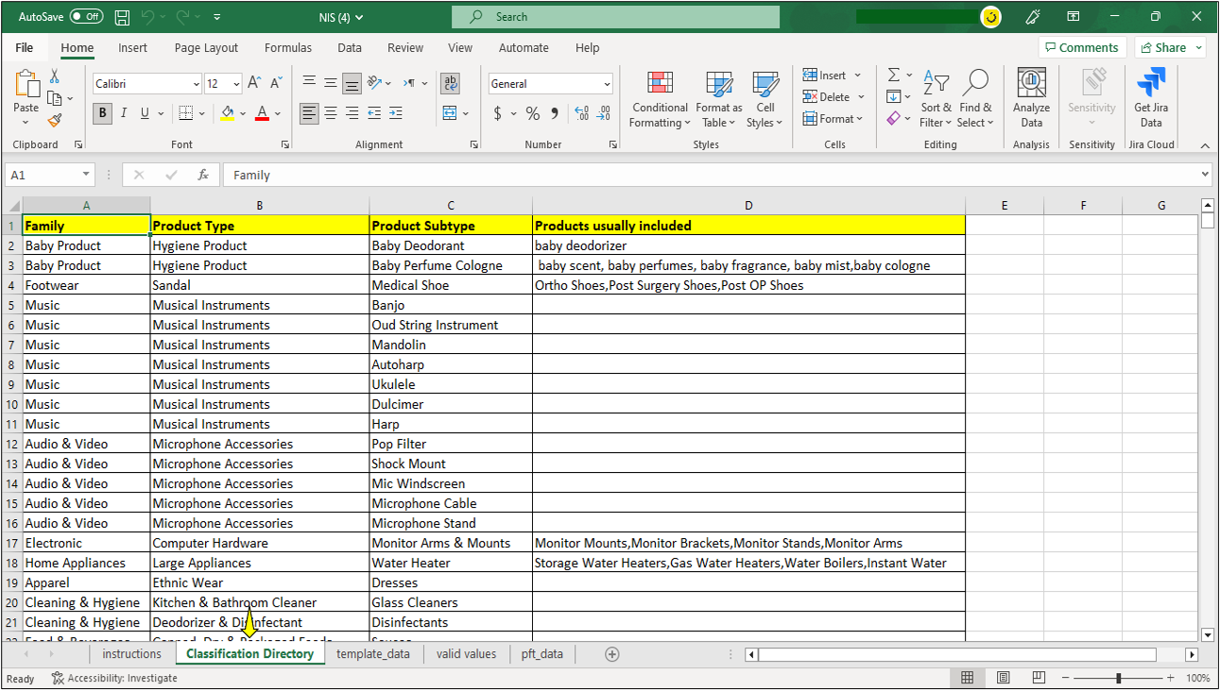The width and height of the screenshot is (1220, 691).
Task: Click the Save disk icon
Action: point(122,17)
